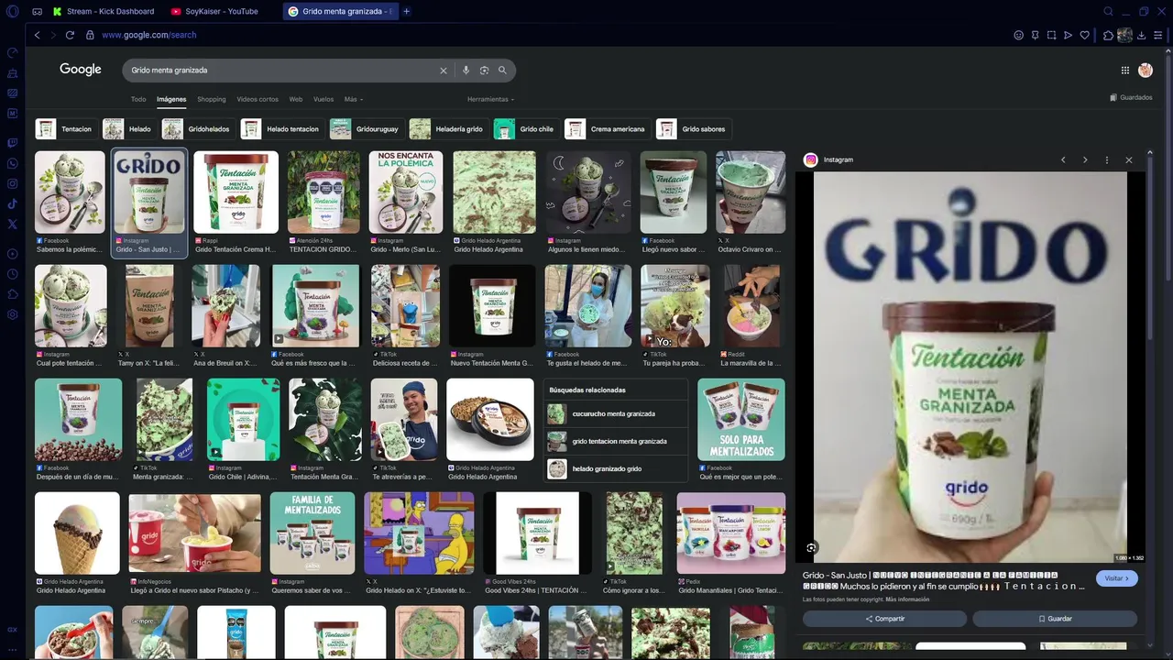Open downloads in browser toolbar
The height and width of the screenshot is (660, 1173).
[x=1141, y=35]
